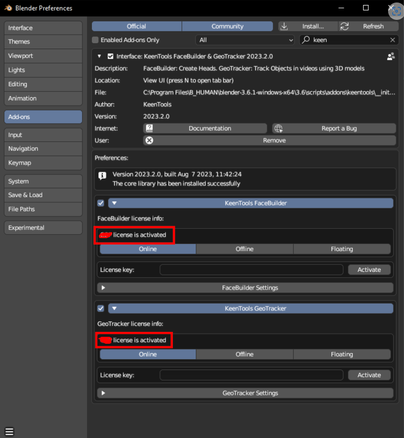Collapse the KeenTools add-on details triangle
Screen dimensions: 404x438
[99, 57]
